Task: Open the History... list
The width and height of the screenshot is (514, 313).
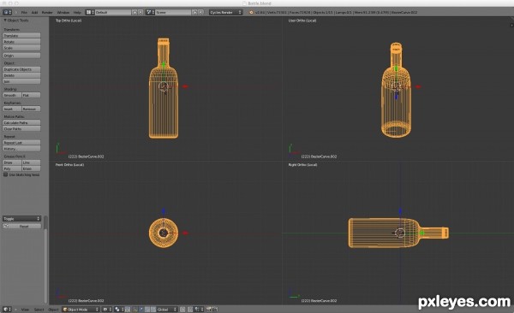Action: [21, 149]
